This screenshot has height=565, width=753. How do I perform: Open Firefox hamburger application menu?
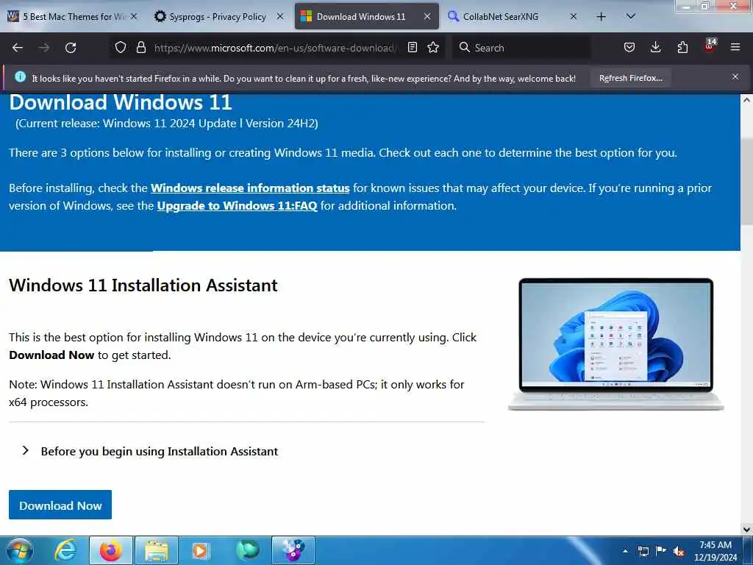(x=735, y=47)
